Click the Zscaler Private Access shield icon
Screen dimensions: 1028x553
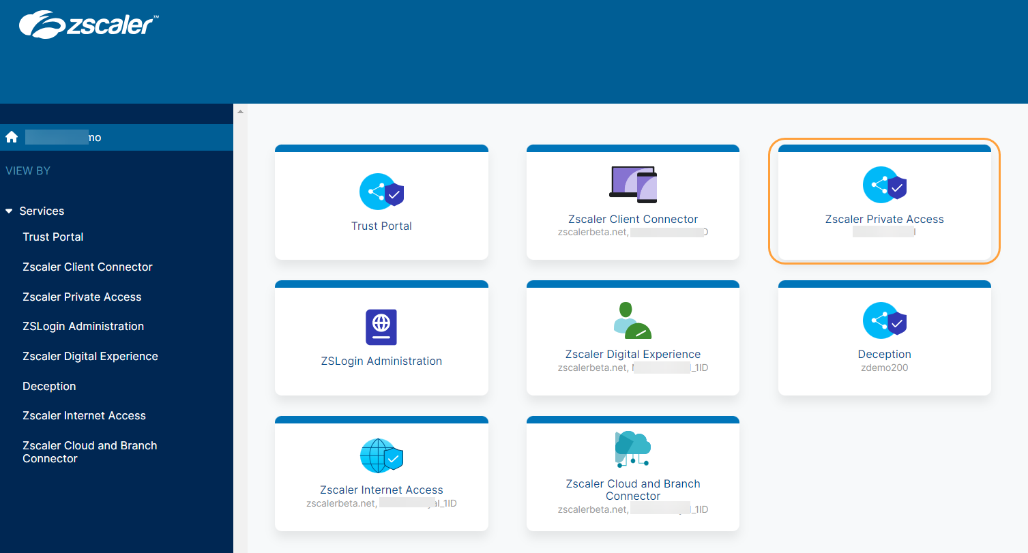pos(884,185)
